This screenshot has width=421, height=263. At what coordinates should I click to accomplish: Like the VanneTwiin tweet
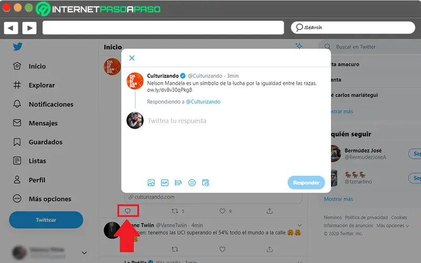pyautogui.click(x=222, y=249)
